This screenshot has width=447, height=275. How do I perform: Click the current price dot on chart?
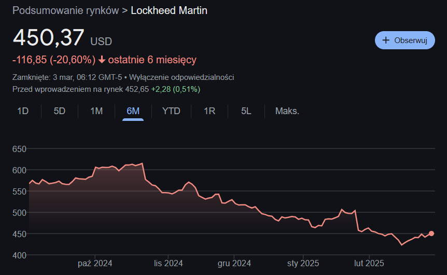pos(431,233)
